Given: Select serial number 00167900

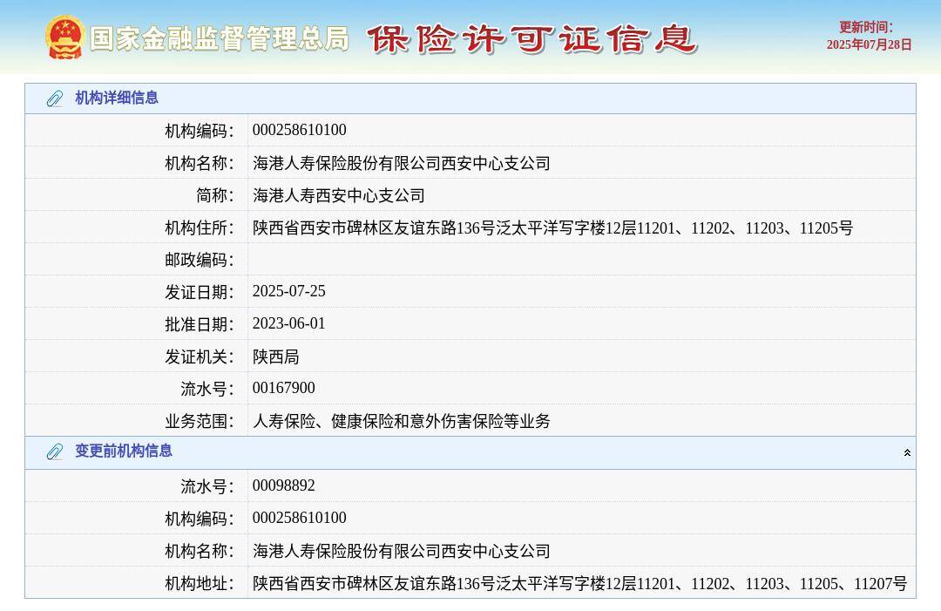Looking at the screenshot, I should (x=284, y=389).
